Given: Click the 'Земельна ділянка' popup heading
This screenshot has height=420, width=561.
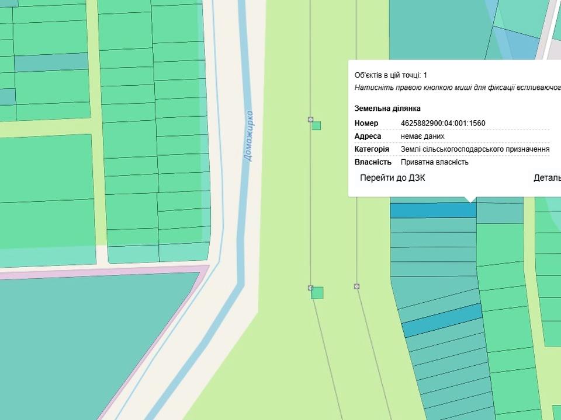Looking at the screenshot, I should (x=387, y=108).
